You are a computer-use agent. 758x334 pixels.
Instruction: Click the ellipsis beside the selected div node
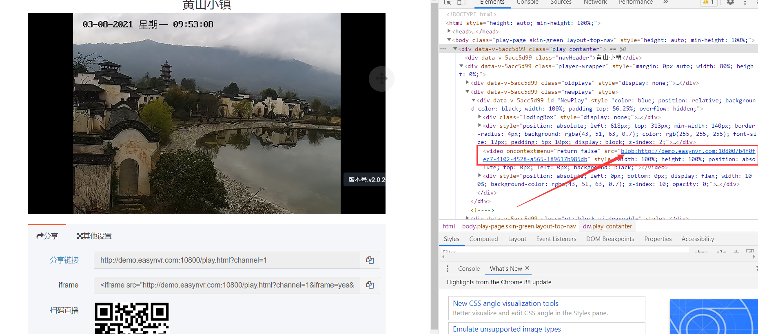tap(443, 49)
